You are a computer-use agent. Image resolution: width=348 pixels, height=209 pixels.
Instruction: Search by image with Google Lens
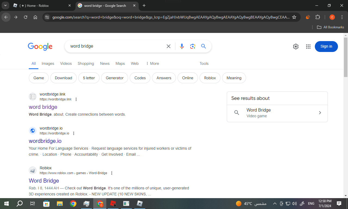pyautogui.click(x=193, y=46)
